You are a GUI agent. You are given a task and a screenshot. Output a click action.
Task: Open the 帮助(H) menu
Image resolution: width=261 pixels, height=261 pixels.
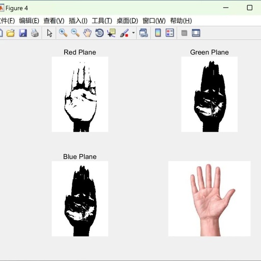[181, 21]
